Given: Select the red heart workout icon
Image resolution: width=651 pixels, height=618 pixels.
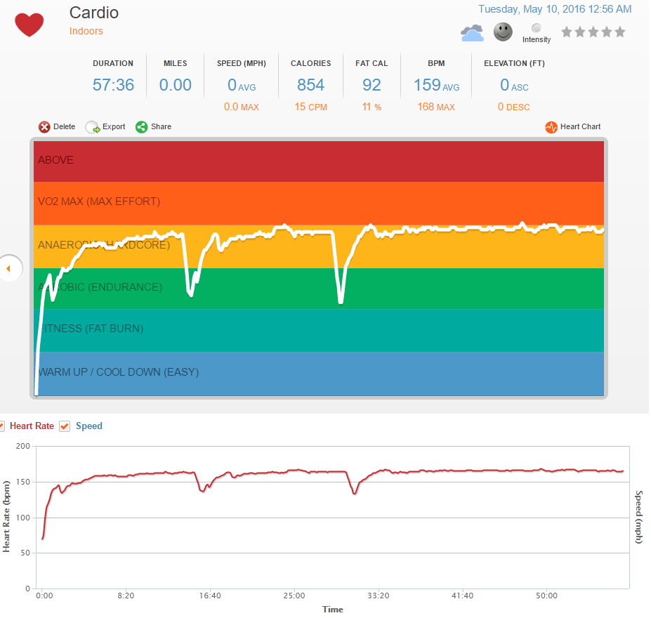Looking at the screenshot, I should point(29,23).
